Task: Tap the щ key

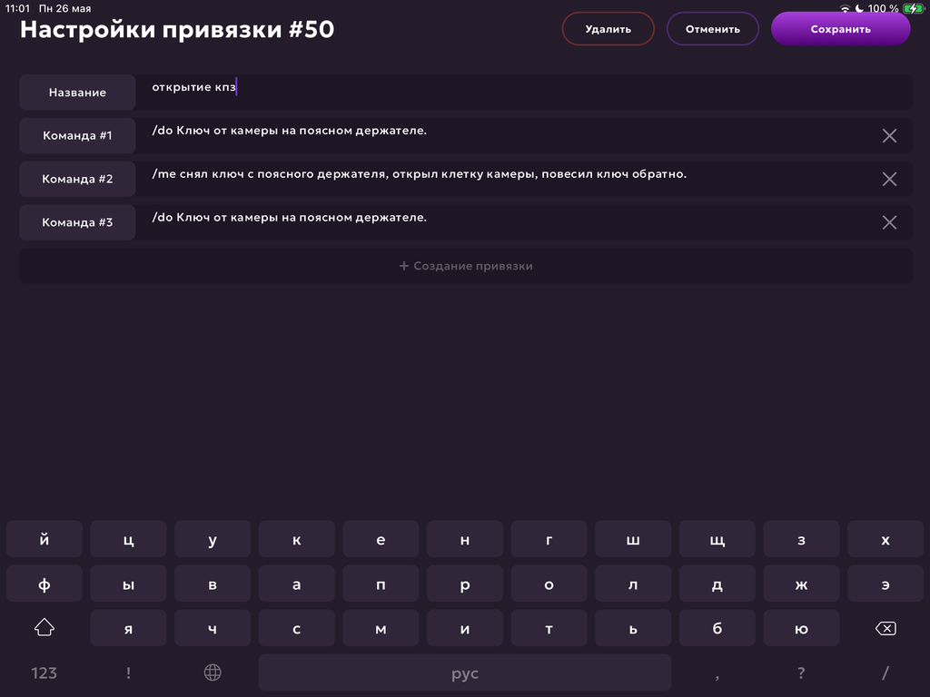Action: tap(717, 539)
